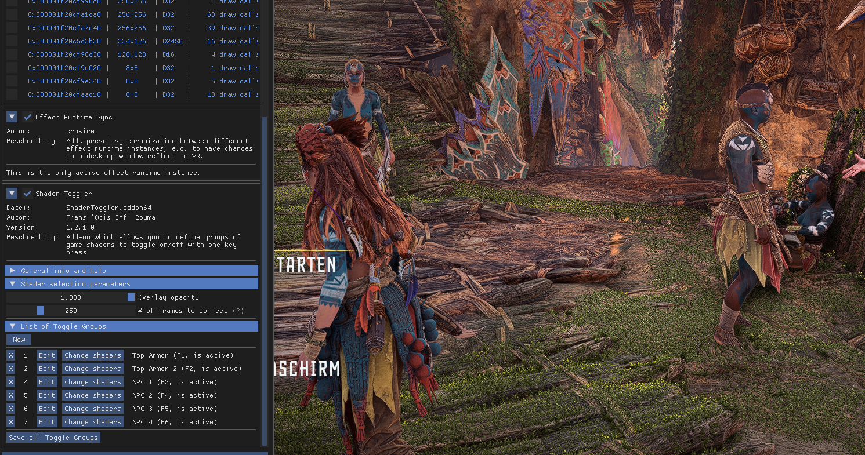
Task: Change shaders for Top Armor
Action: coord(93,355)
